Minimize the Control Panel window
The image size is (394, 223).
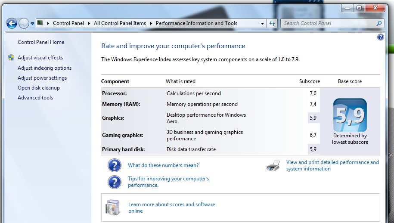pos(347,8)
